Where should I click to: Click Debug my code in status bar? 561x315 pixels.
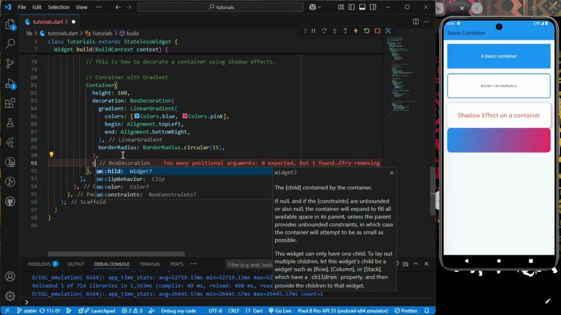178,311
